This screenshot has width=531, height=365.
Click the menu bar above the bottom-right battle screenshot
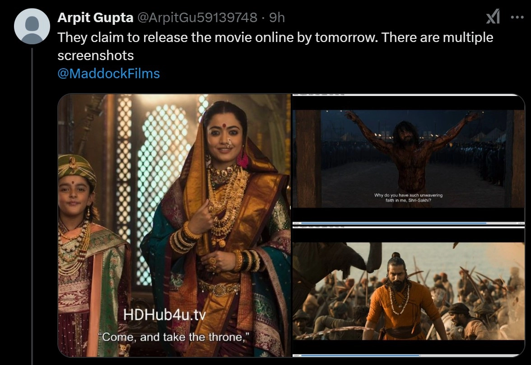(x=408, y=227)
